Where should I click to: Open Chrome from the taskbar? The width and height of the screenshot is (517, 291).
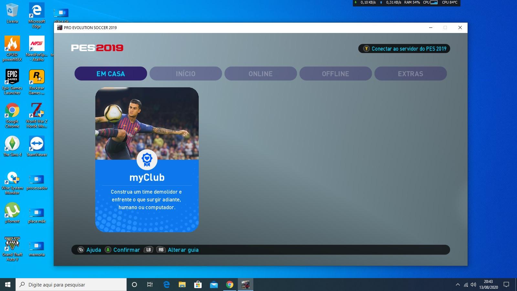[x=230, y=285]
